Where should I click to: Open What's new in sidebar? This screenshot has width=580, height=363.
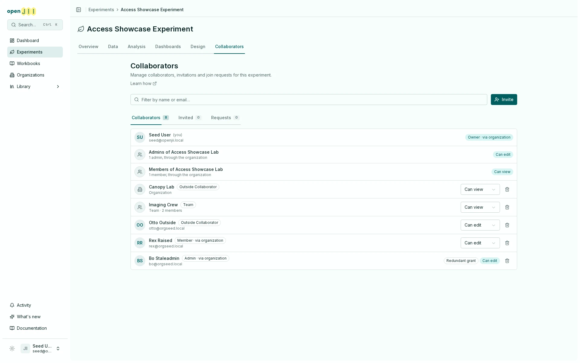[x=35, y=317]
